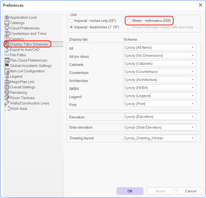Open the Countertops scheme dropdown
The image size is (206, 198).
point(160,72)
